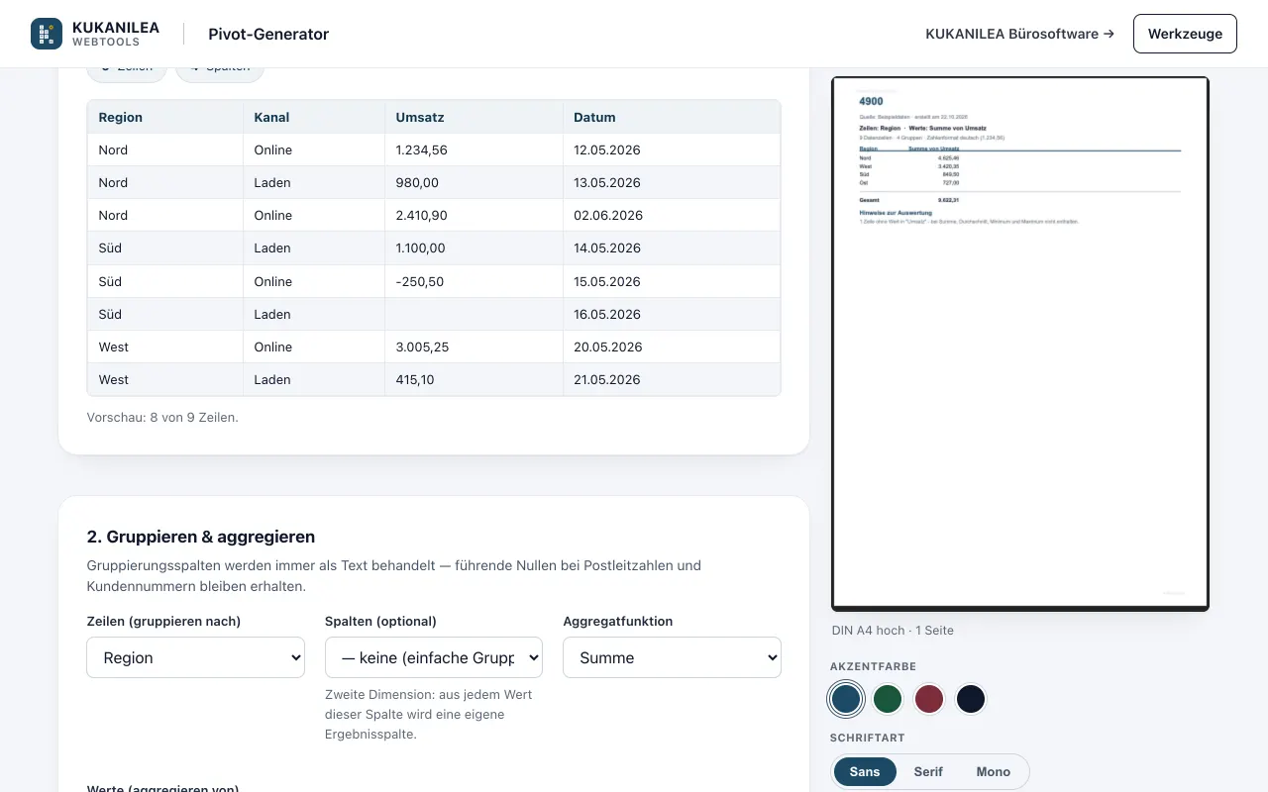This screenshot has height=792, width=1268.
Task: Click the Kanal column header
Action: [x=313, y=117]
